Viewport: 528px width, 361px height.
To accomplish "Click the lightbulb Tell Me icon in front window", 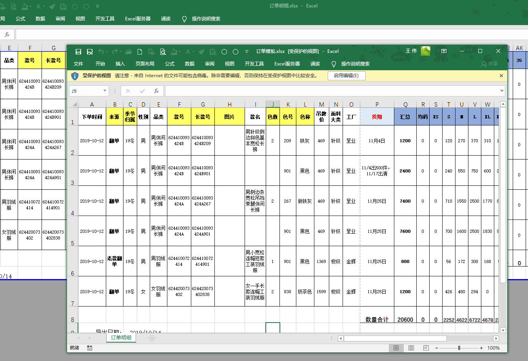I will click(x=334, y=64).
